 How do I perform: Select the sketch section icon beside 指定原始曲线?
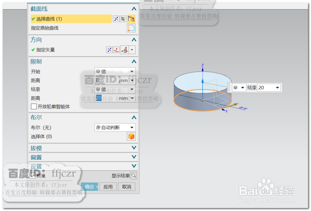pyautogui.click(x=131, y=28)
